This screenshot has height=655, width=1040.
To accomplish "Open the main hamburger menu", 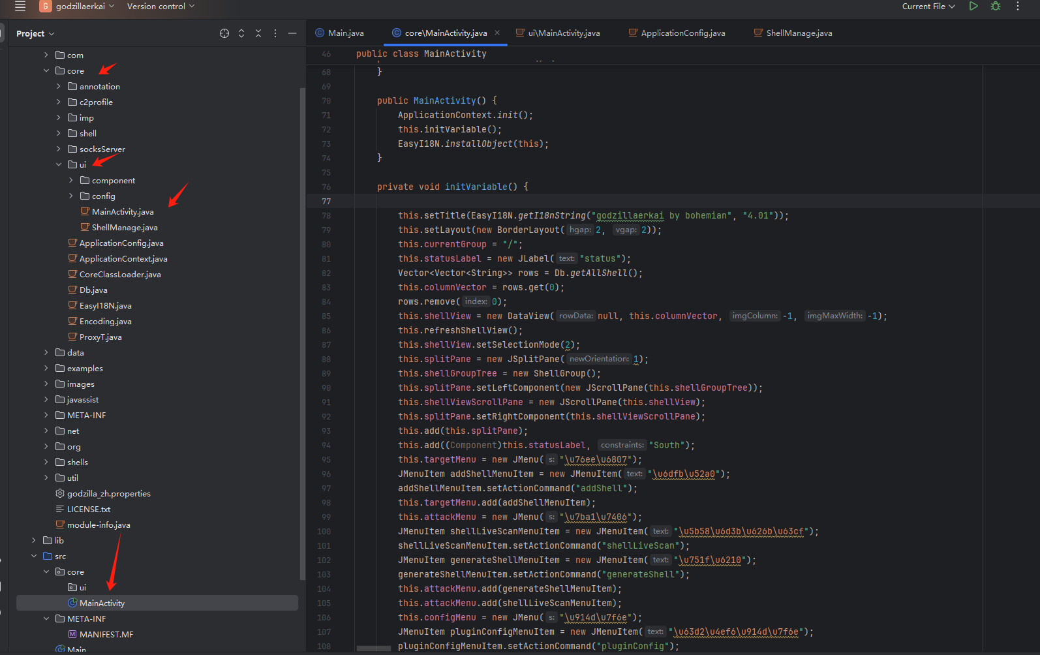I will click(x=20, y=7).
